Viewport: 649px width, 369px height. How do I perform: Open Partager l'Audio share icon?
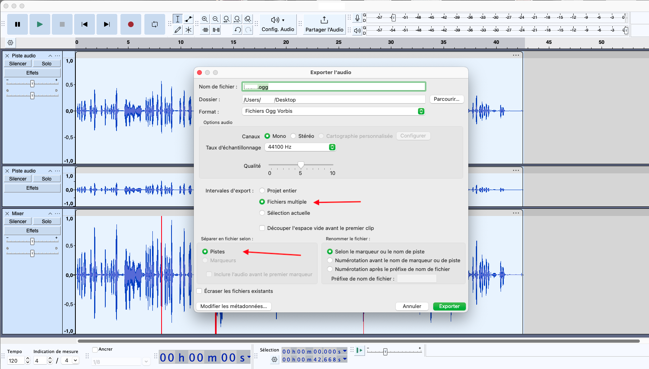pyautogui.click(x=324, y=20)
